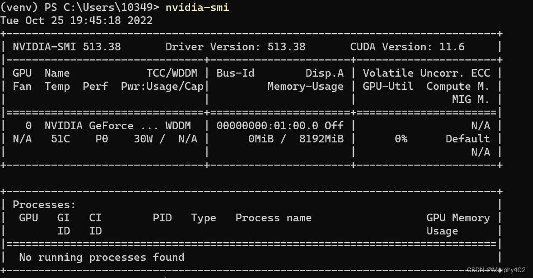Click the 'Bus-Id' column header

235,73
